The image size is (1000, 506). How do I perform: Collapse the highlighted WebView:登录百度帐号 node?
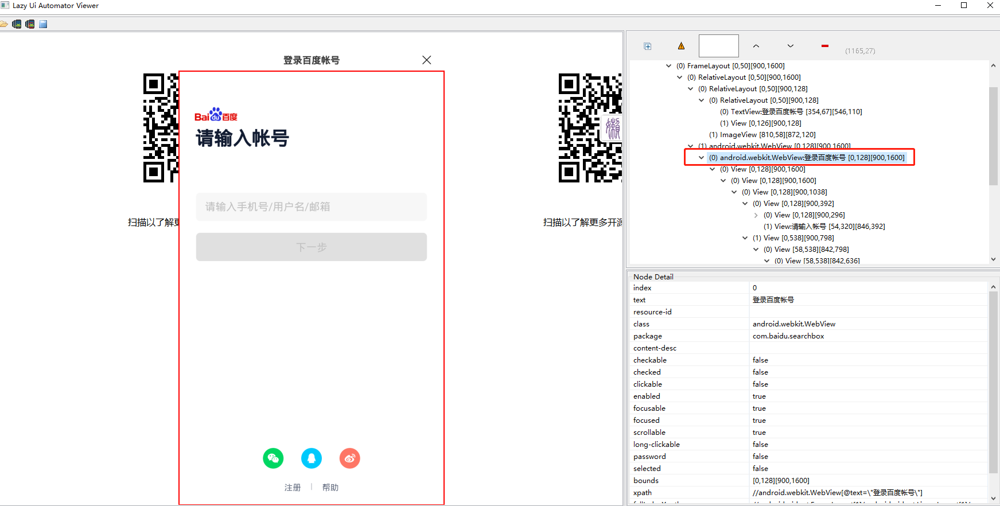701,158
